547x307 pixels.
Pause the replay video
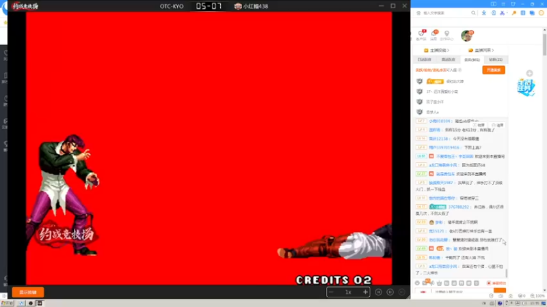[390, 292]
